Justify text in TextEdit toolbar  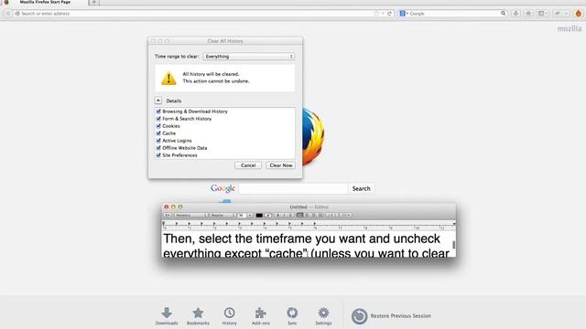coord(320,216)
